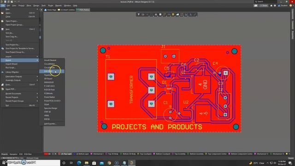Click the Panels button at bottom right
The height and width of the screenshot is (166, 295).
[x=291, y=158]
